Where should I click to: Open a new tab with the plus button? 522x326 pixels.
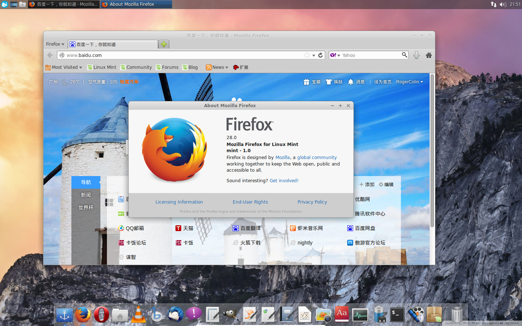point(164,44)
